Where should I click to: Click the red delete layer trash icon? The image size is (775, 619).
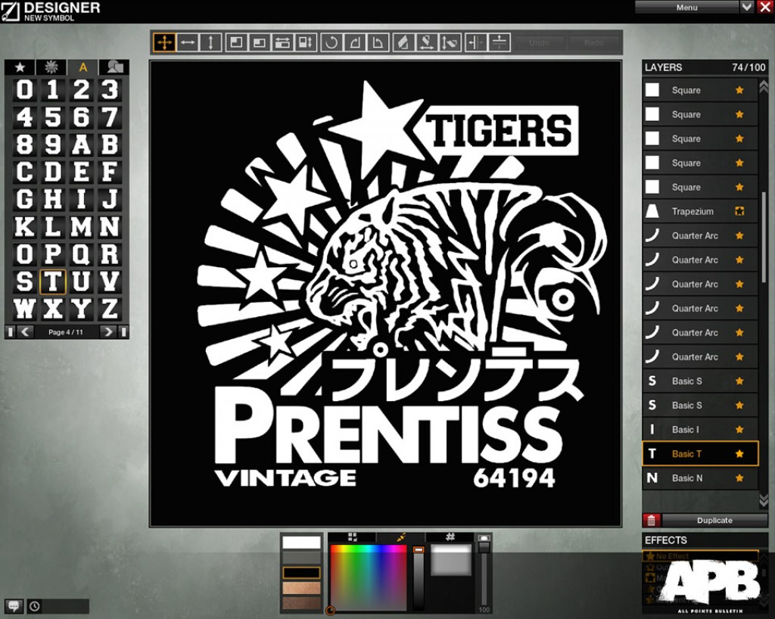651,521
